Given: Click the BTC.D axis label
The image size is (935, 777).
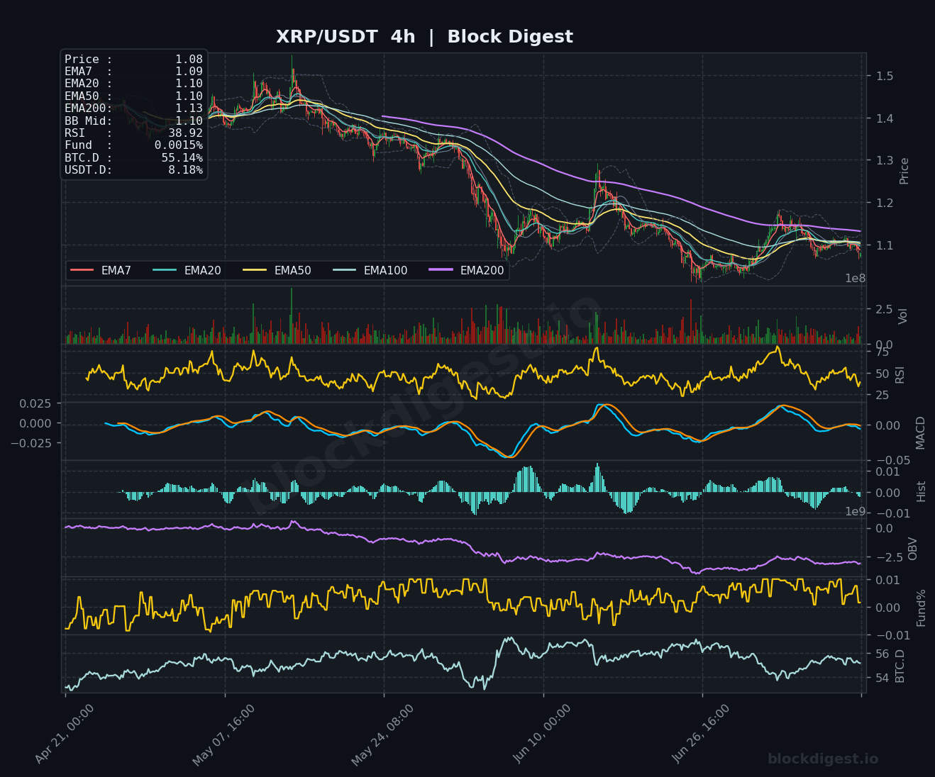Looking at the screenshot, I should coord(900,666).
